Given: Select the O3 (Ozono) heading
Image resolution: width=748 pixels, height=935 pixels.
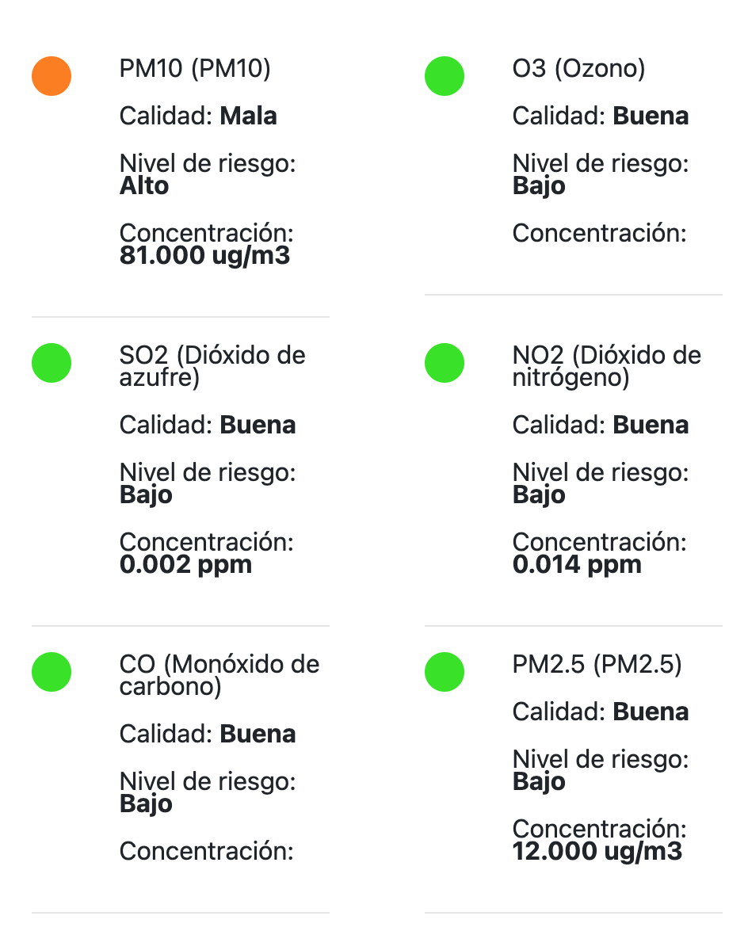Looking at the screenshot, I should click(578, 69).
